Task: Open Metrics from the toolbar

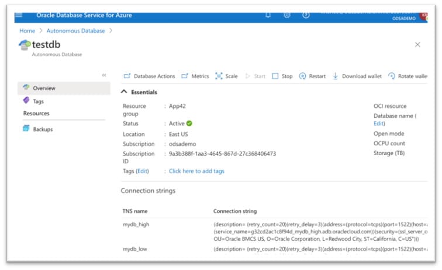Action: (195, 76)
